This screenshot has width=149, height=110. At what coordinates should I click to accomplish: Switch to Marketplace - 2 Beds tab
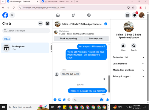[57, 1]
